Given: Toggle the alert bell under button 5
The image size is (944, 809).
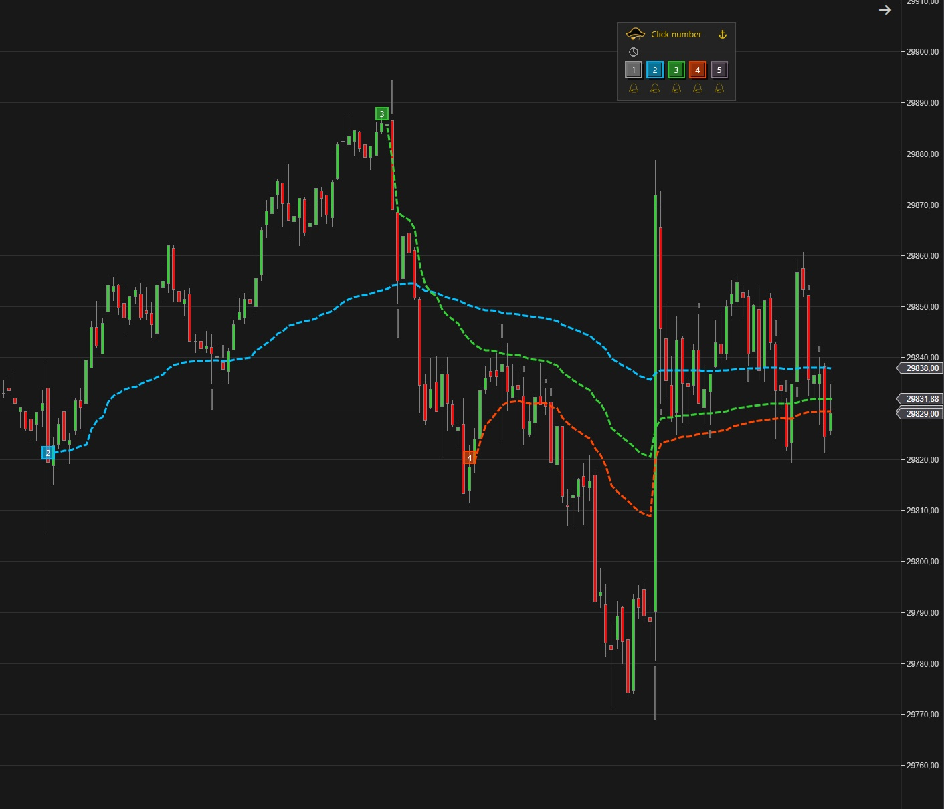Looking at the screenshot, I should 719,88.
